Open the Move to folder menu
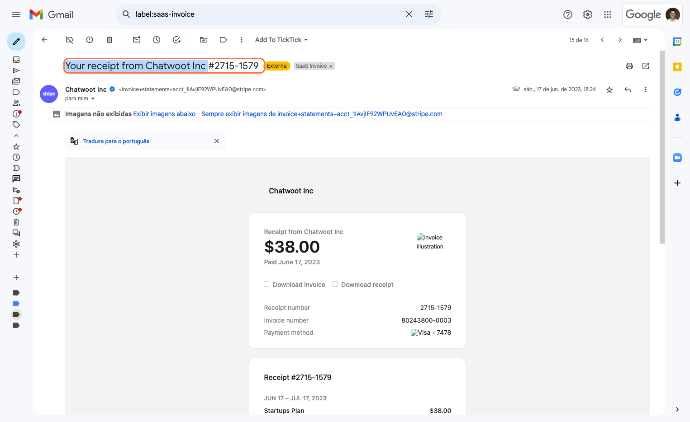The height and width of the screenshot is (422, 690). coord(204,40)
